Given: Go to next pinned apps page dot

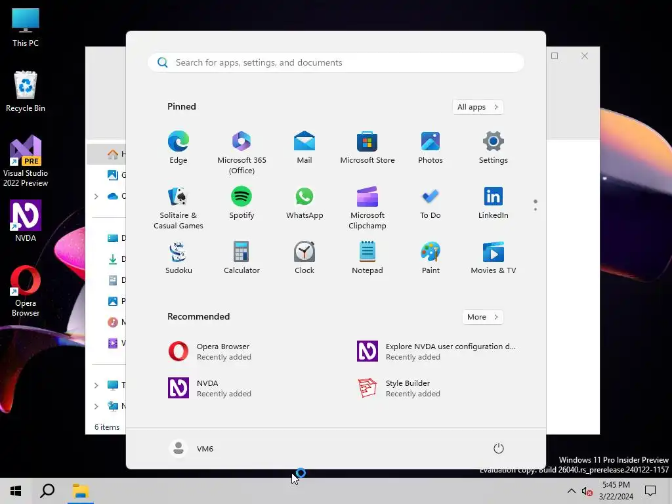Looking at the screenshot, I should pyautogui.click(x=535, y=209).
